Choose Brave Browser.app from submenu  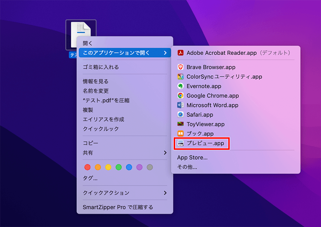click(236, 67)
